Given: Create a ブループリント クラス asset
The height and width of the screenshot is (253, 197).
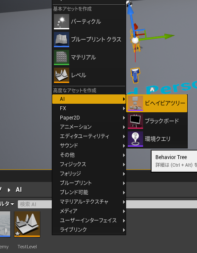Looking at the screenshot, I should click(x=89, y=40).
